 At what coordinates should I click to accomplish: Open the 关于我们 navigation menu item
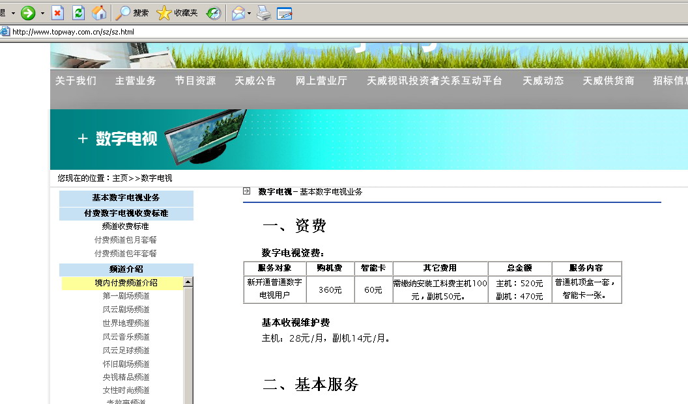pos(76,81)
